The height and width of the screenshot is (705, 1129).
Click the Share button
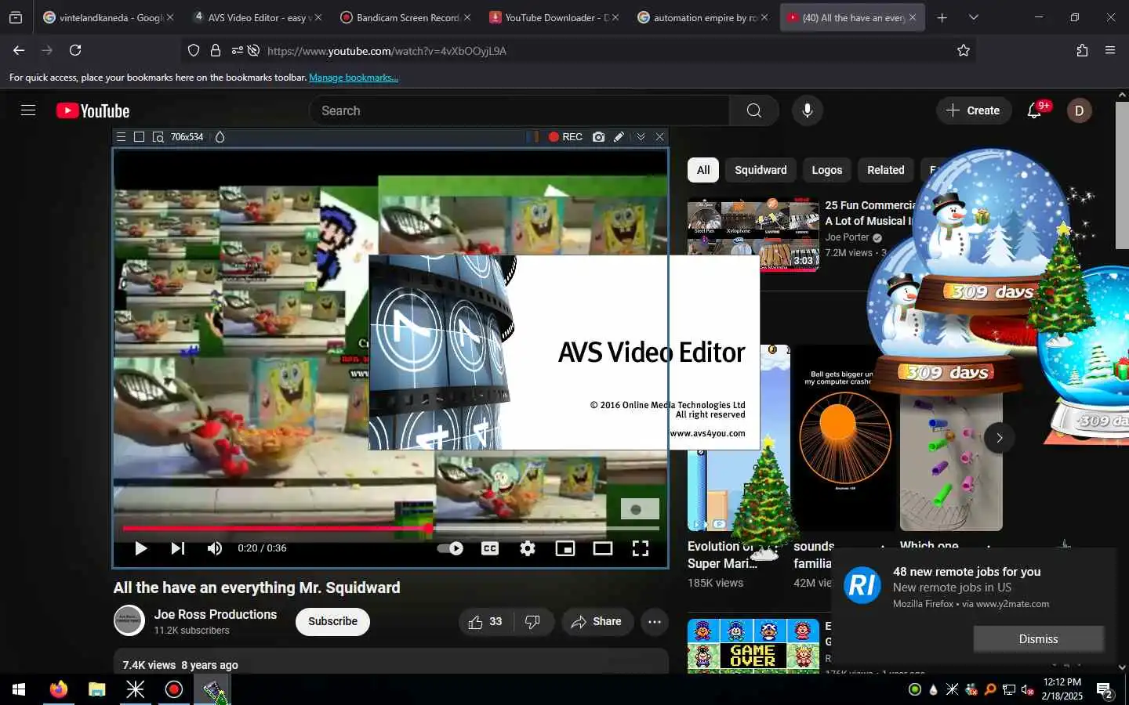(597, 622)
